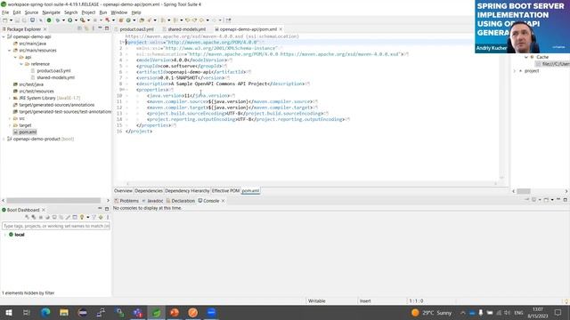570x320 pixels.
Task: Click the open console icon in Boot Dashboard
Action: click(x=54, y=217)
